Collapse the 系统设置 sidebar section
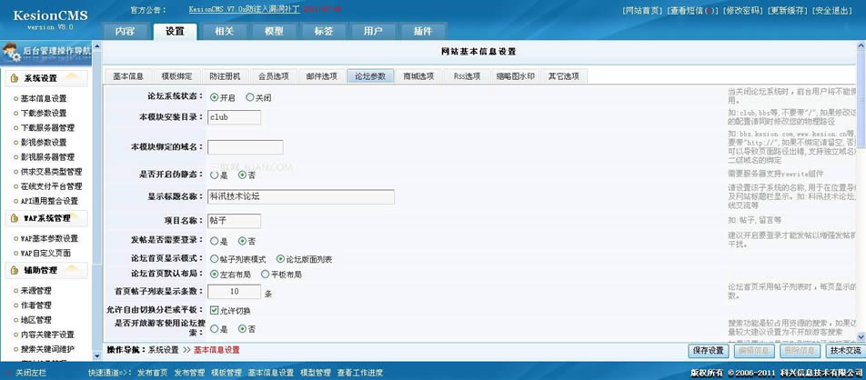 (41, 79)
